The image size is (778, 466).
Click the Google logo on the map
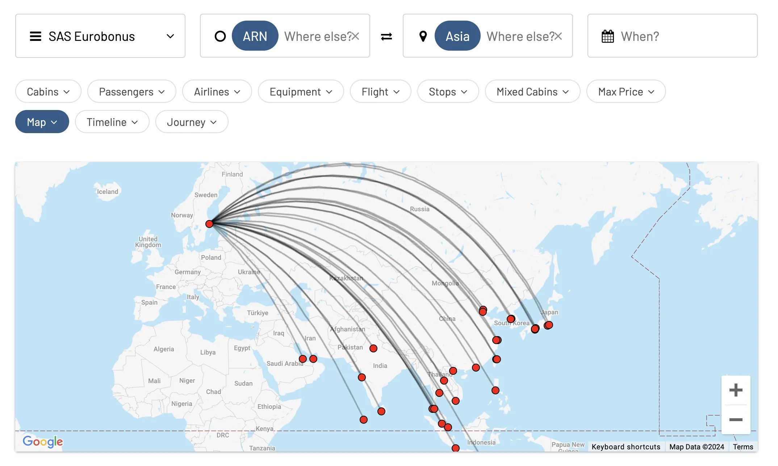pos(43,441)
